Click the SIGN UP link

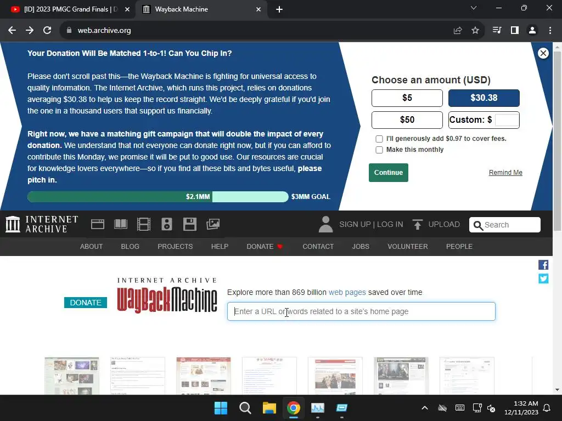pyautogui.click(x=355, y=224)
